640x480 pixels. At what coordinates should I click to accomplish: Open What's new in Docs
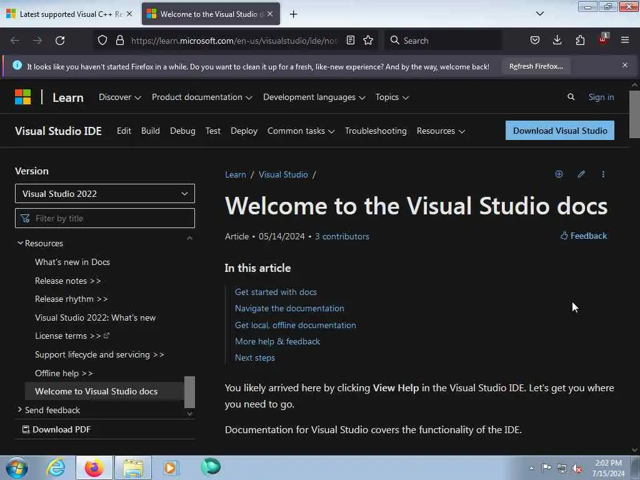(x=72, y=262)
